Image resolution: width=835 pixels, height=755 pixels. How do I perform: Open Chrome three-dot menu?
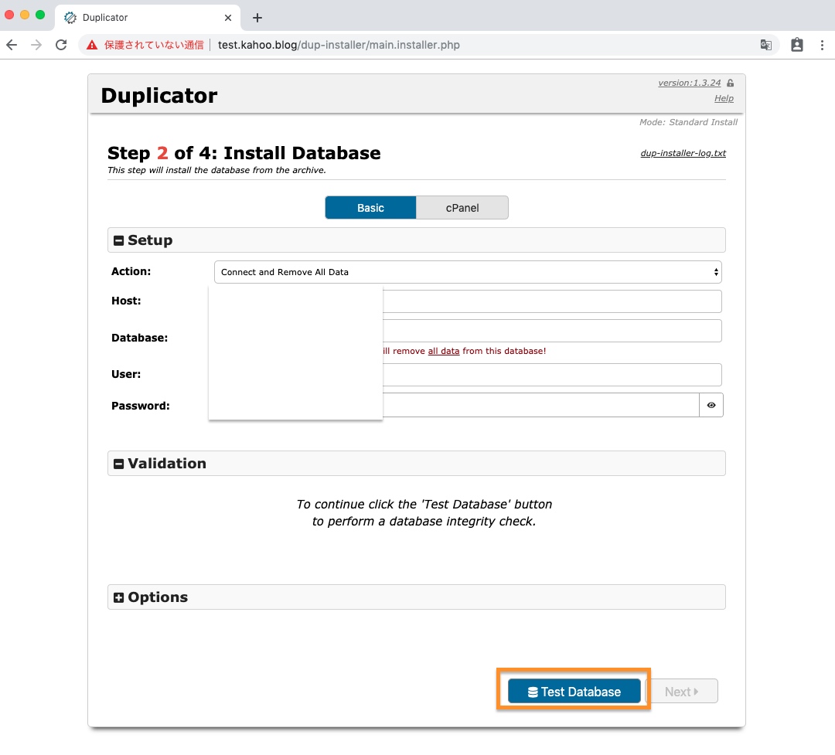pos(821,45)
